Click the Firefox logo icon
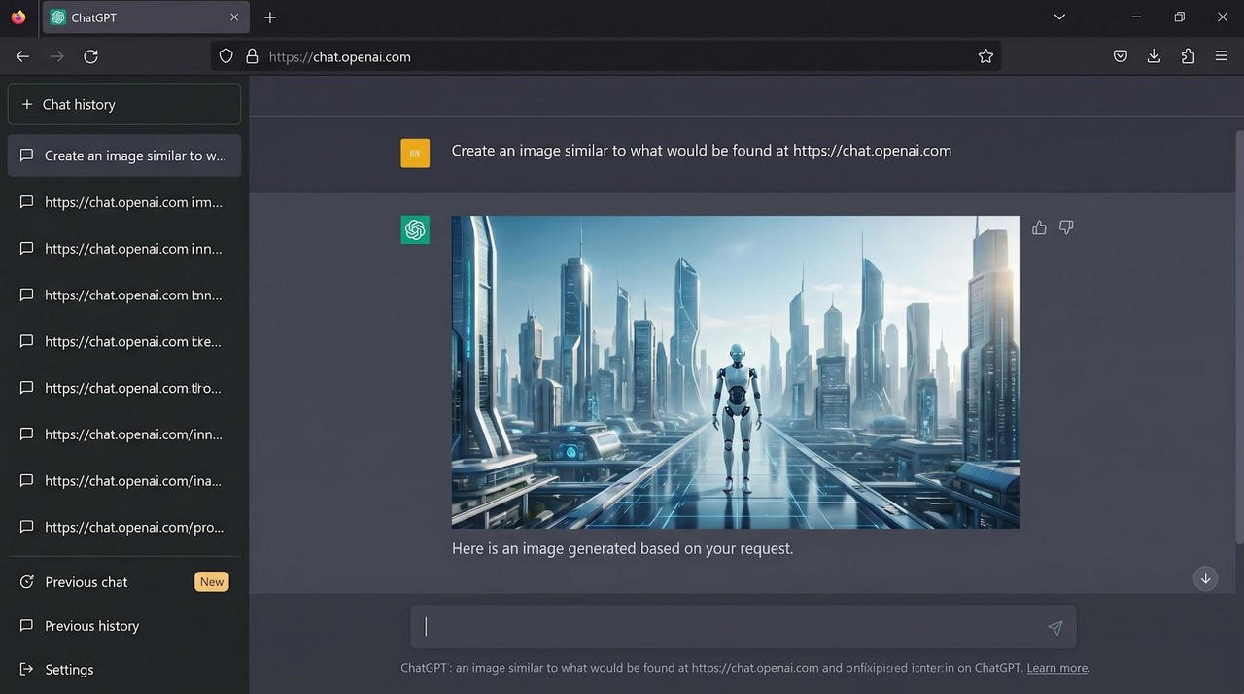The image size is (1244, 694). [x=17, y=17]
